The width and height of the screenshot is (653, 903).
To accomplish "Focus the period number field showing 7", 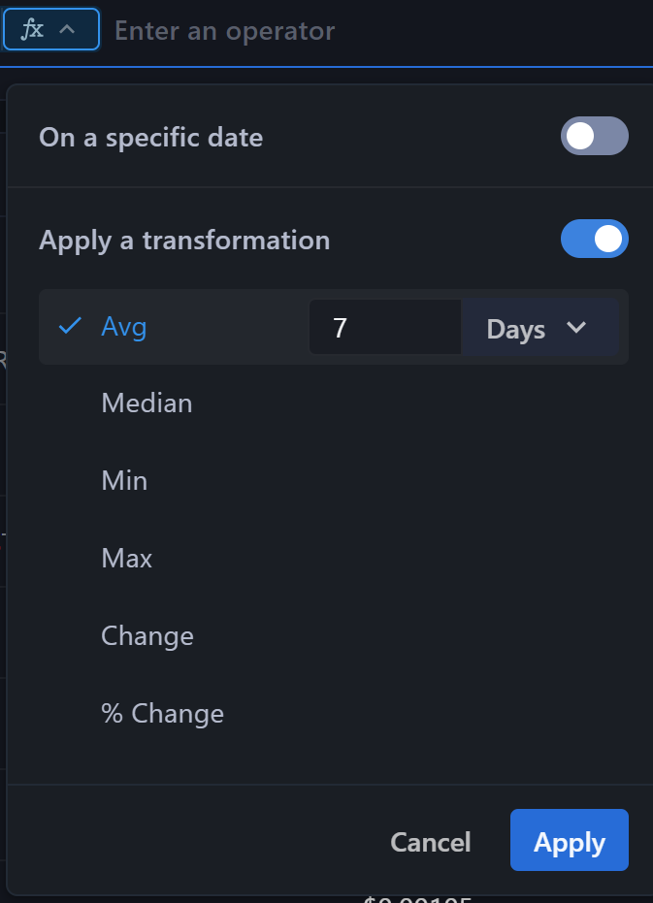I will pos(385,327).
